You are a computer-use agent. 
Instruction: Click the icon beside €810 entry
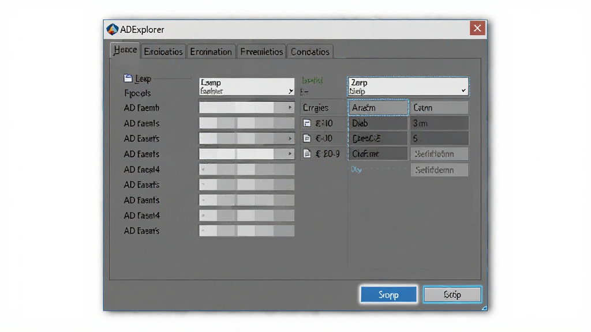tap(307, 123)
